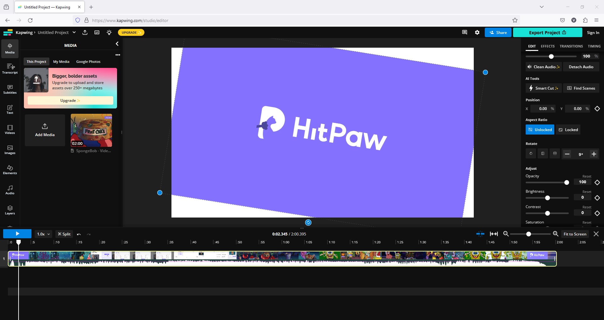Click the rotate 90 degrees icon
604x320 pixels.
click(531, 154)
